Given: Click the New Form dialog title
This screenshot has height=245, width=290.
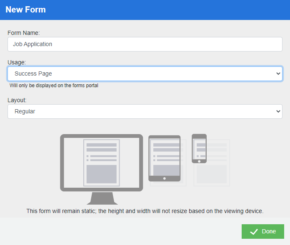Looking at the screenshot, I should (26, 10).
